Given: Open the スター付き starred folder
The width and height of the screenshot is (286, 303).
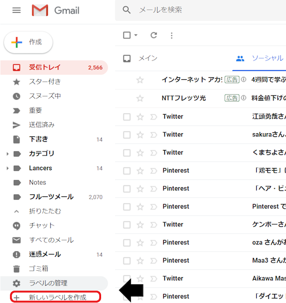Looking at the screenshot, I should (x=54, y=82).
